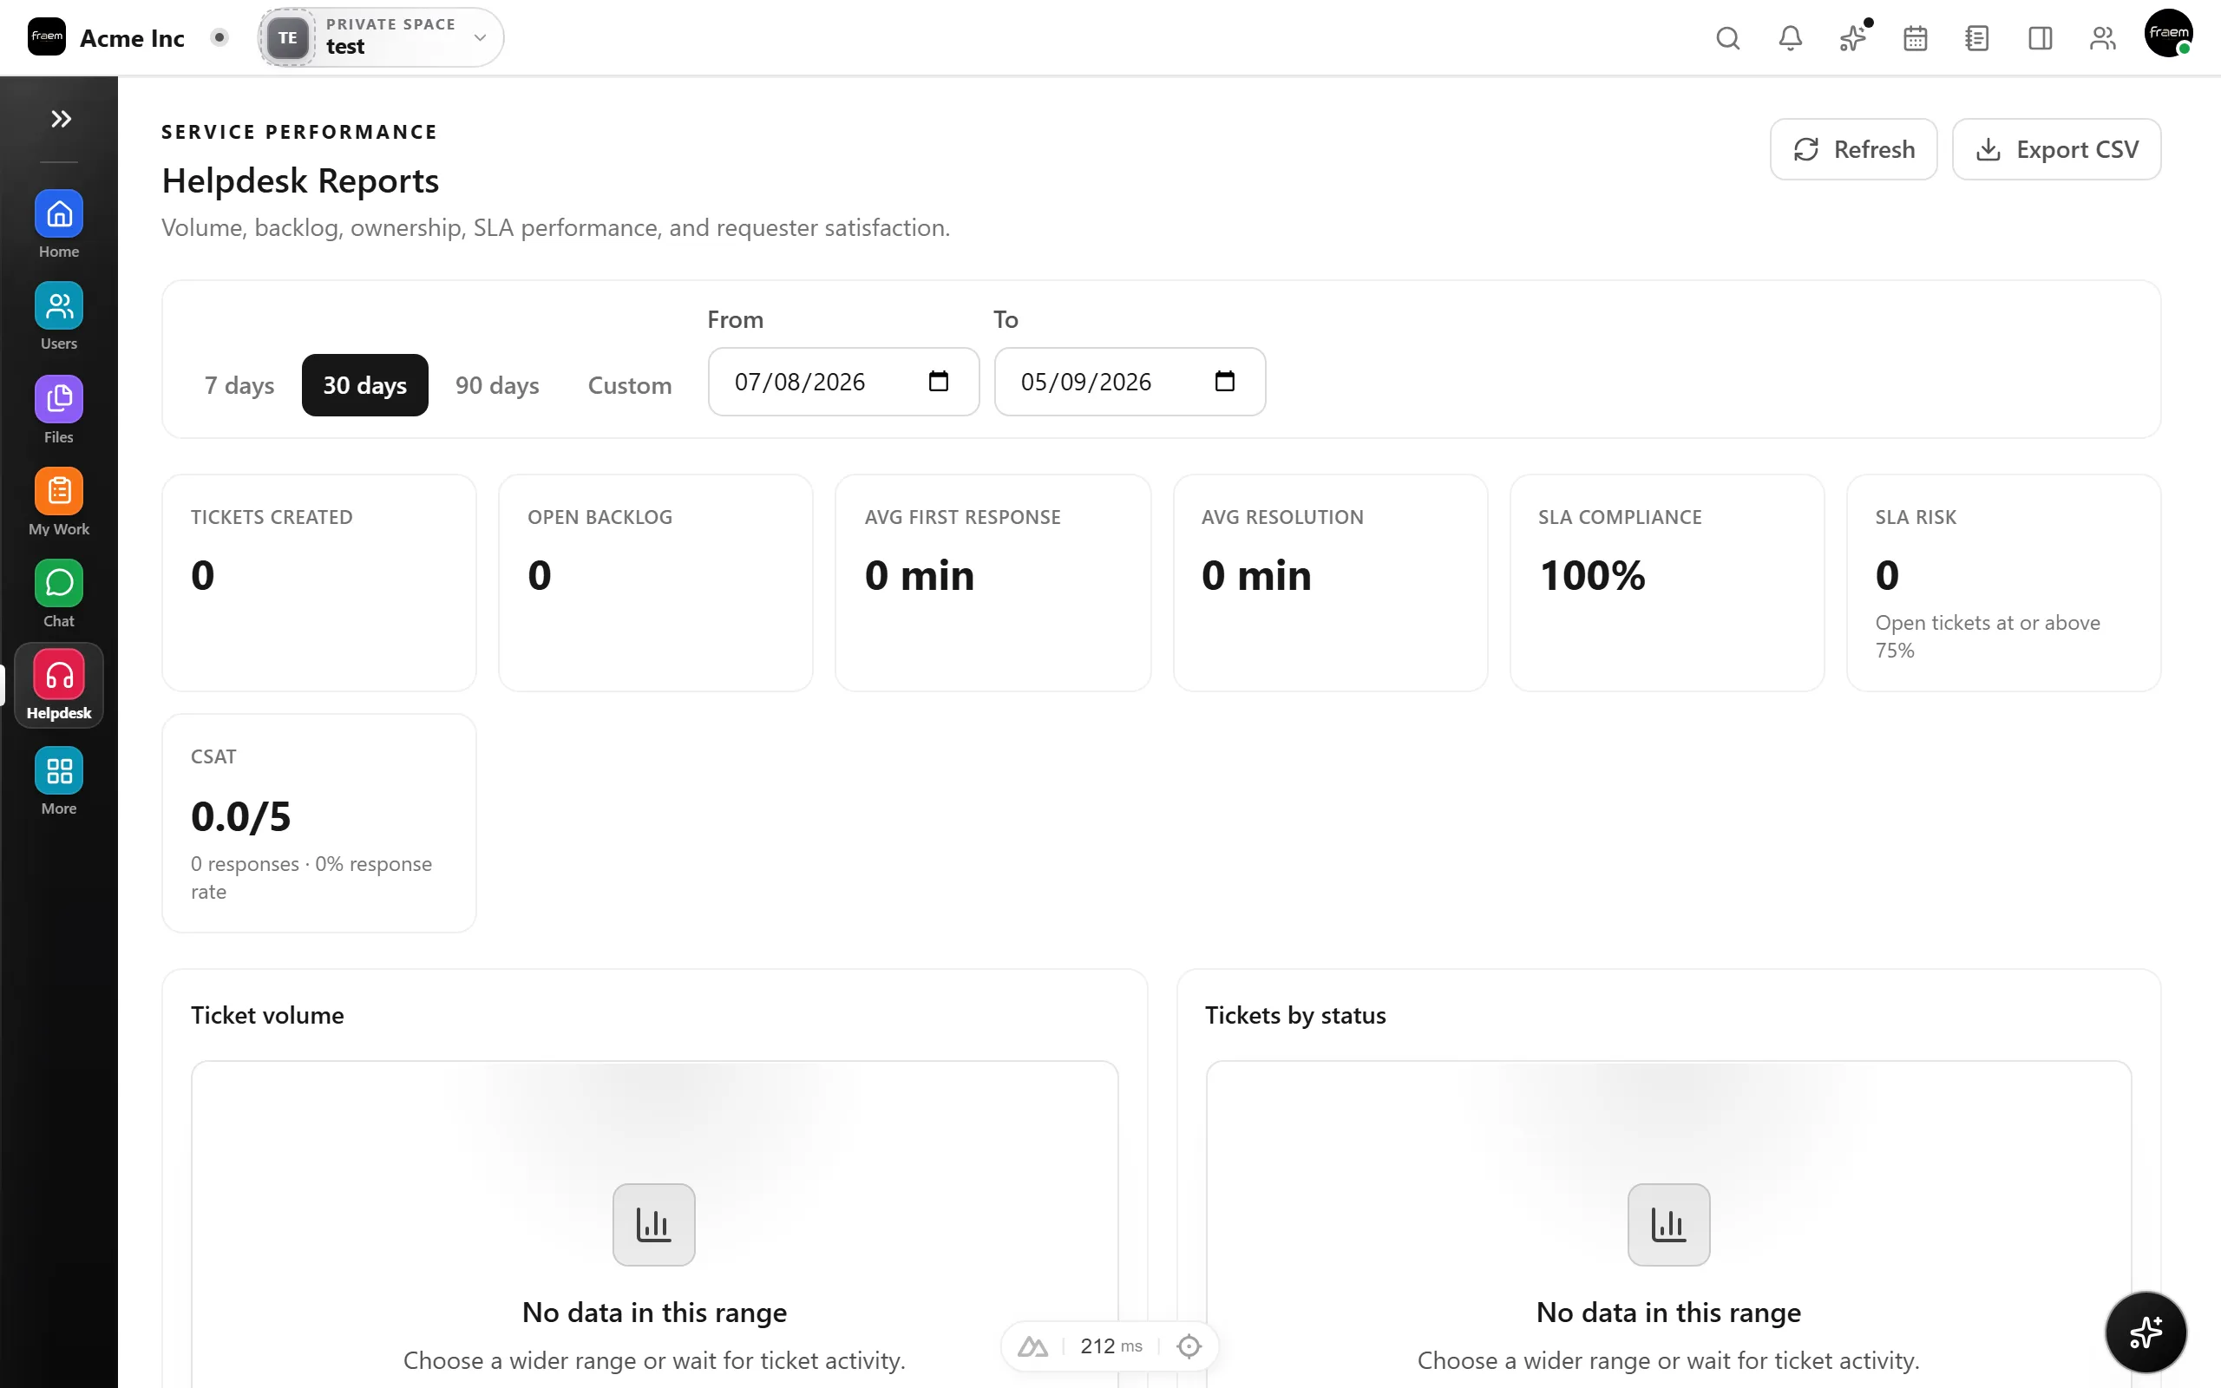Open the calendar icon in top bar
The width and height of the screenshot is (2221, 1388).
1915,38
